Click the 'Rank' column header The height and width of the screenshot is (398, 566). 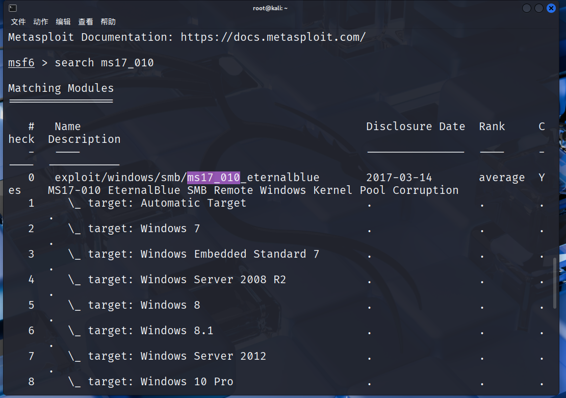(x=492, y=127)
